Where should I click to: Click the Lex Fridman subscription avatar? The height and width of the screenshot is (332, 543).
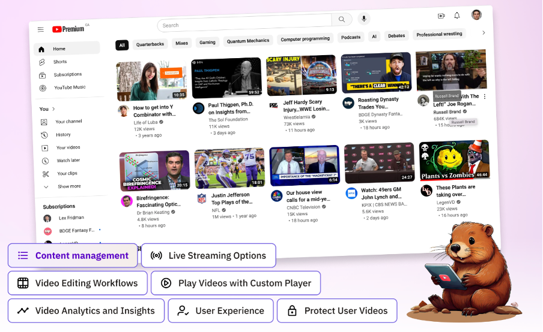click(x=47, y=218)
